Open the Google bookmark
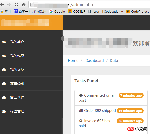 [x=57, y=12]
